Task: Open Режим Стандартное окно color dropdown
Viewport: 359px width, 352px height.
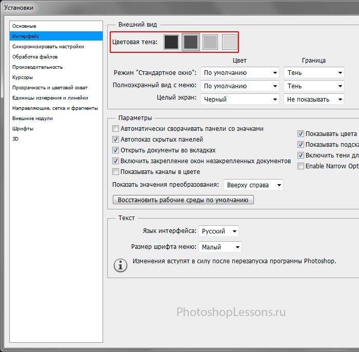Action: click(x=240, y=73)
